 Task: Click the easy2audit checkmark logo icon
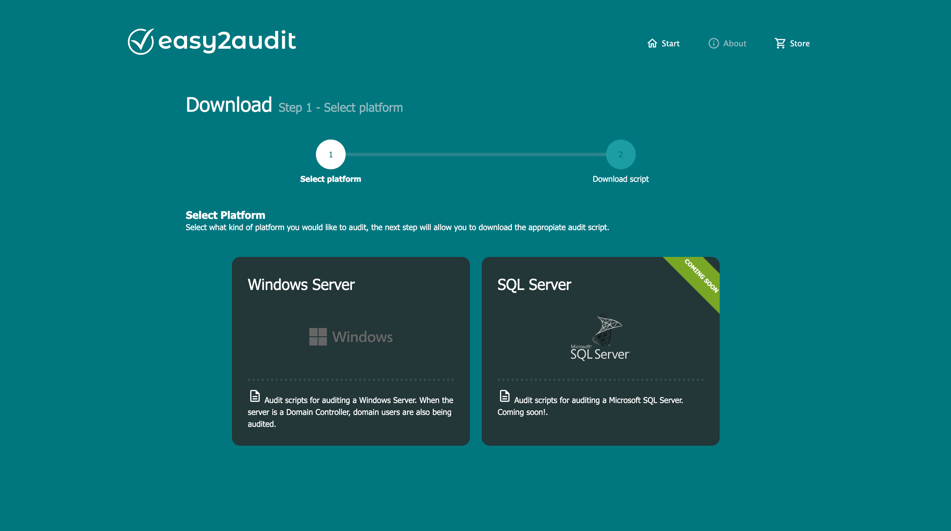(141, 41)
